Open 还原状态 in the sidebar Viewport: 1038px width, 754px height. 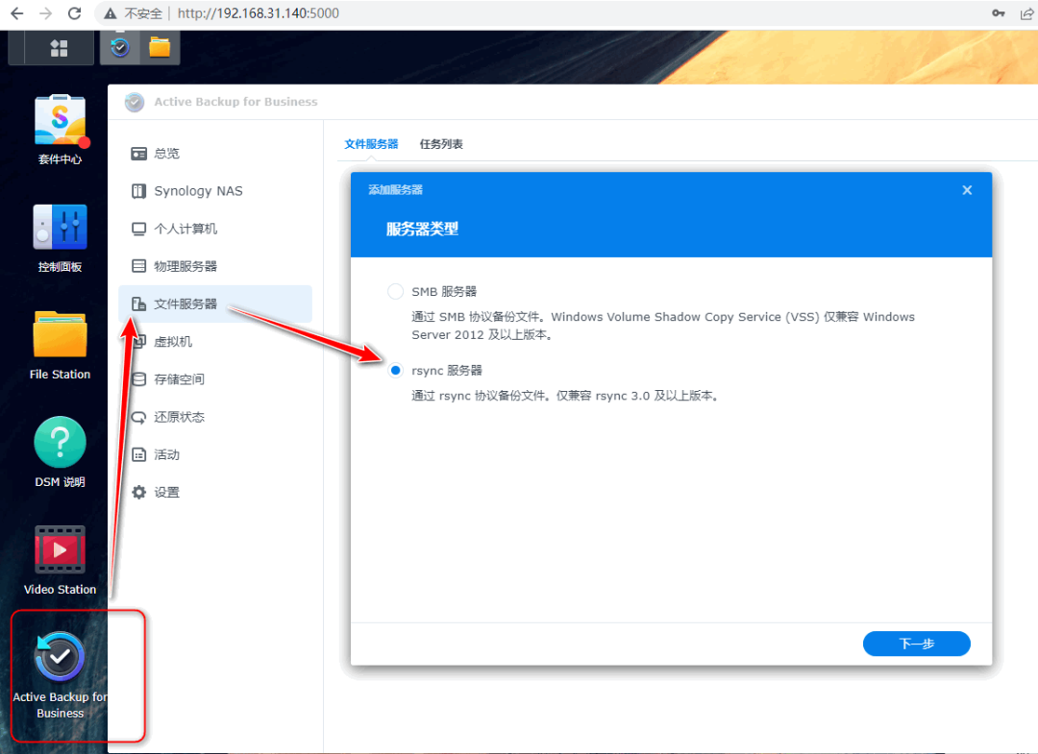pos(215,417)
